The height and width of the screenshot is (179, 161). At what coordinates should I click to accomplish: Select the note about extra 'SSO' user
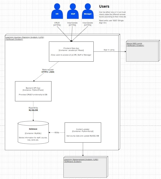111,22
